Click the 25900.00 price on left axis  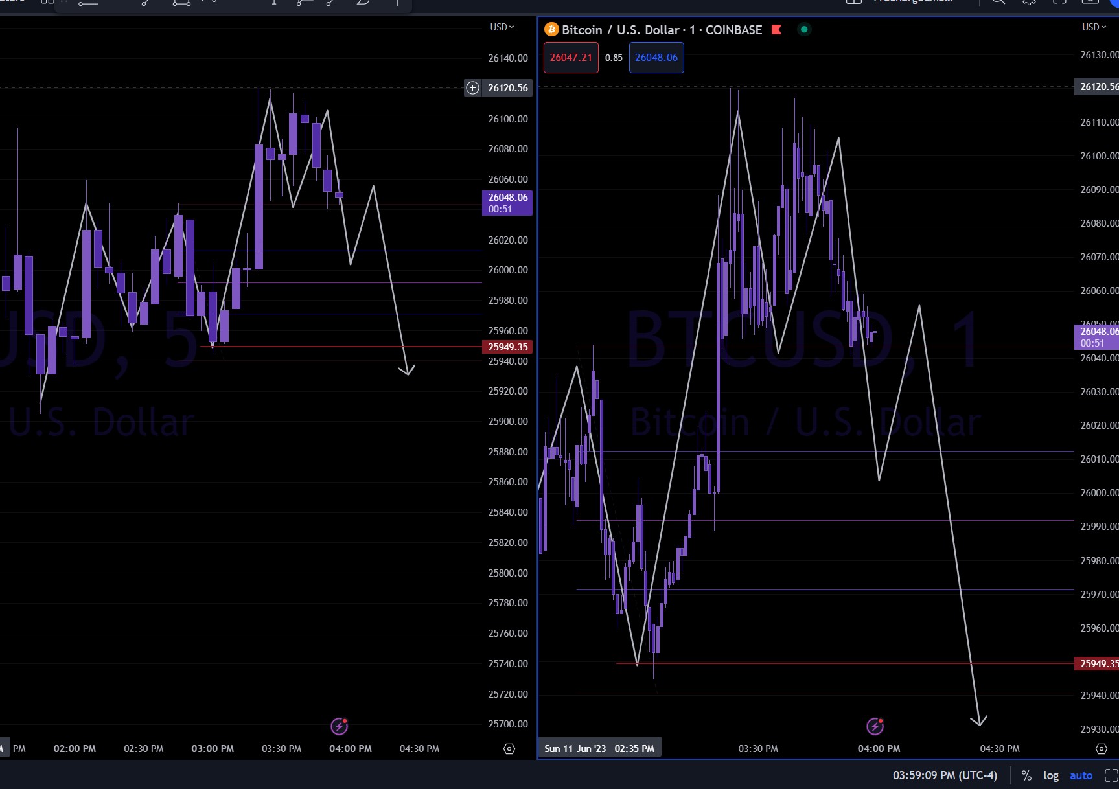click(x=508, y=422)
